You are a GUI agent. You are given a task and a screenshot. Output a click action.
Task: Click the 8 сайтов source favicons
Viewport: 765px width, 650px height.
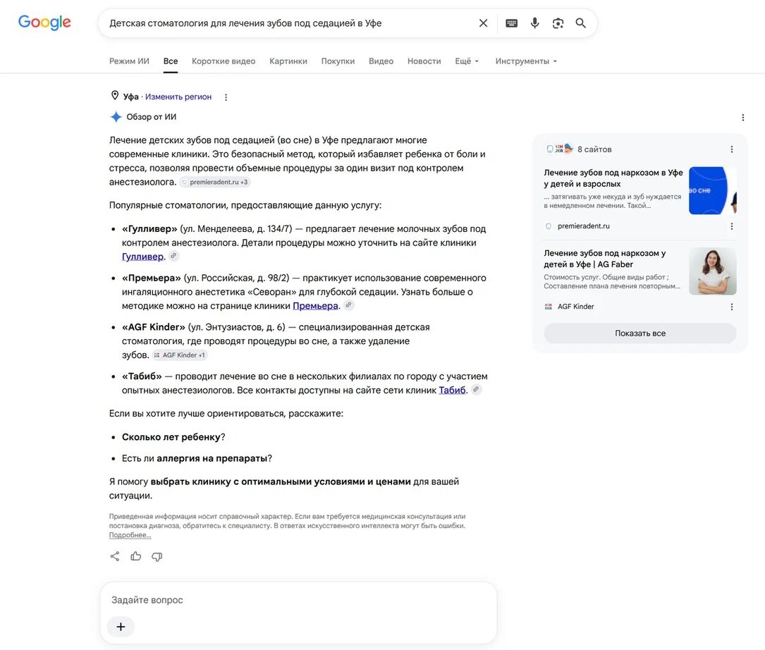559,149
